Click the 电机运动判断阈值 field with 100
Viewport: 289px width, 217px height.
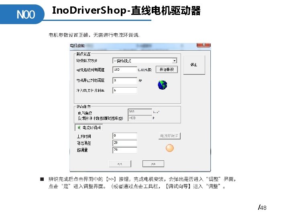125,70
